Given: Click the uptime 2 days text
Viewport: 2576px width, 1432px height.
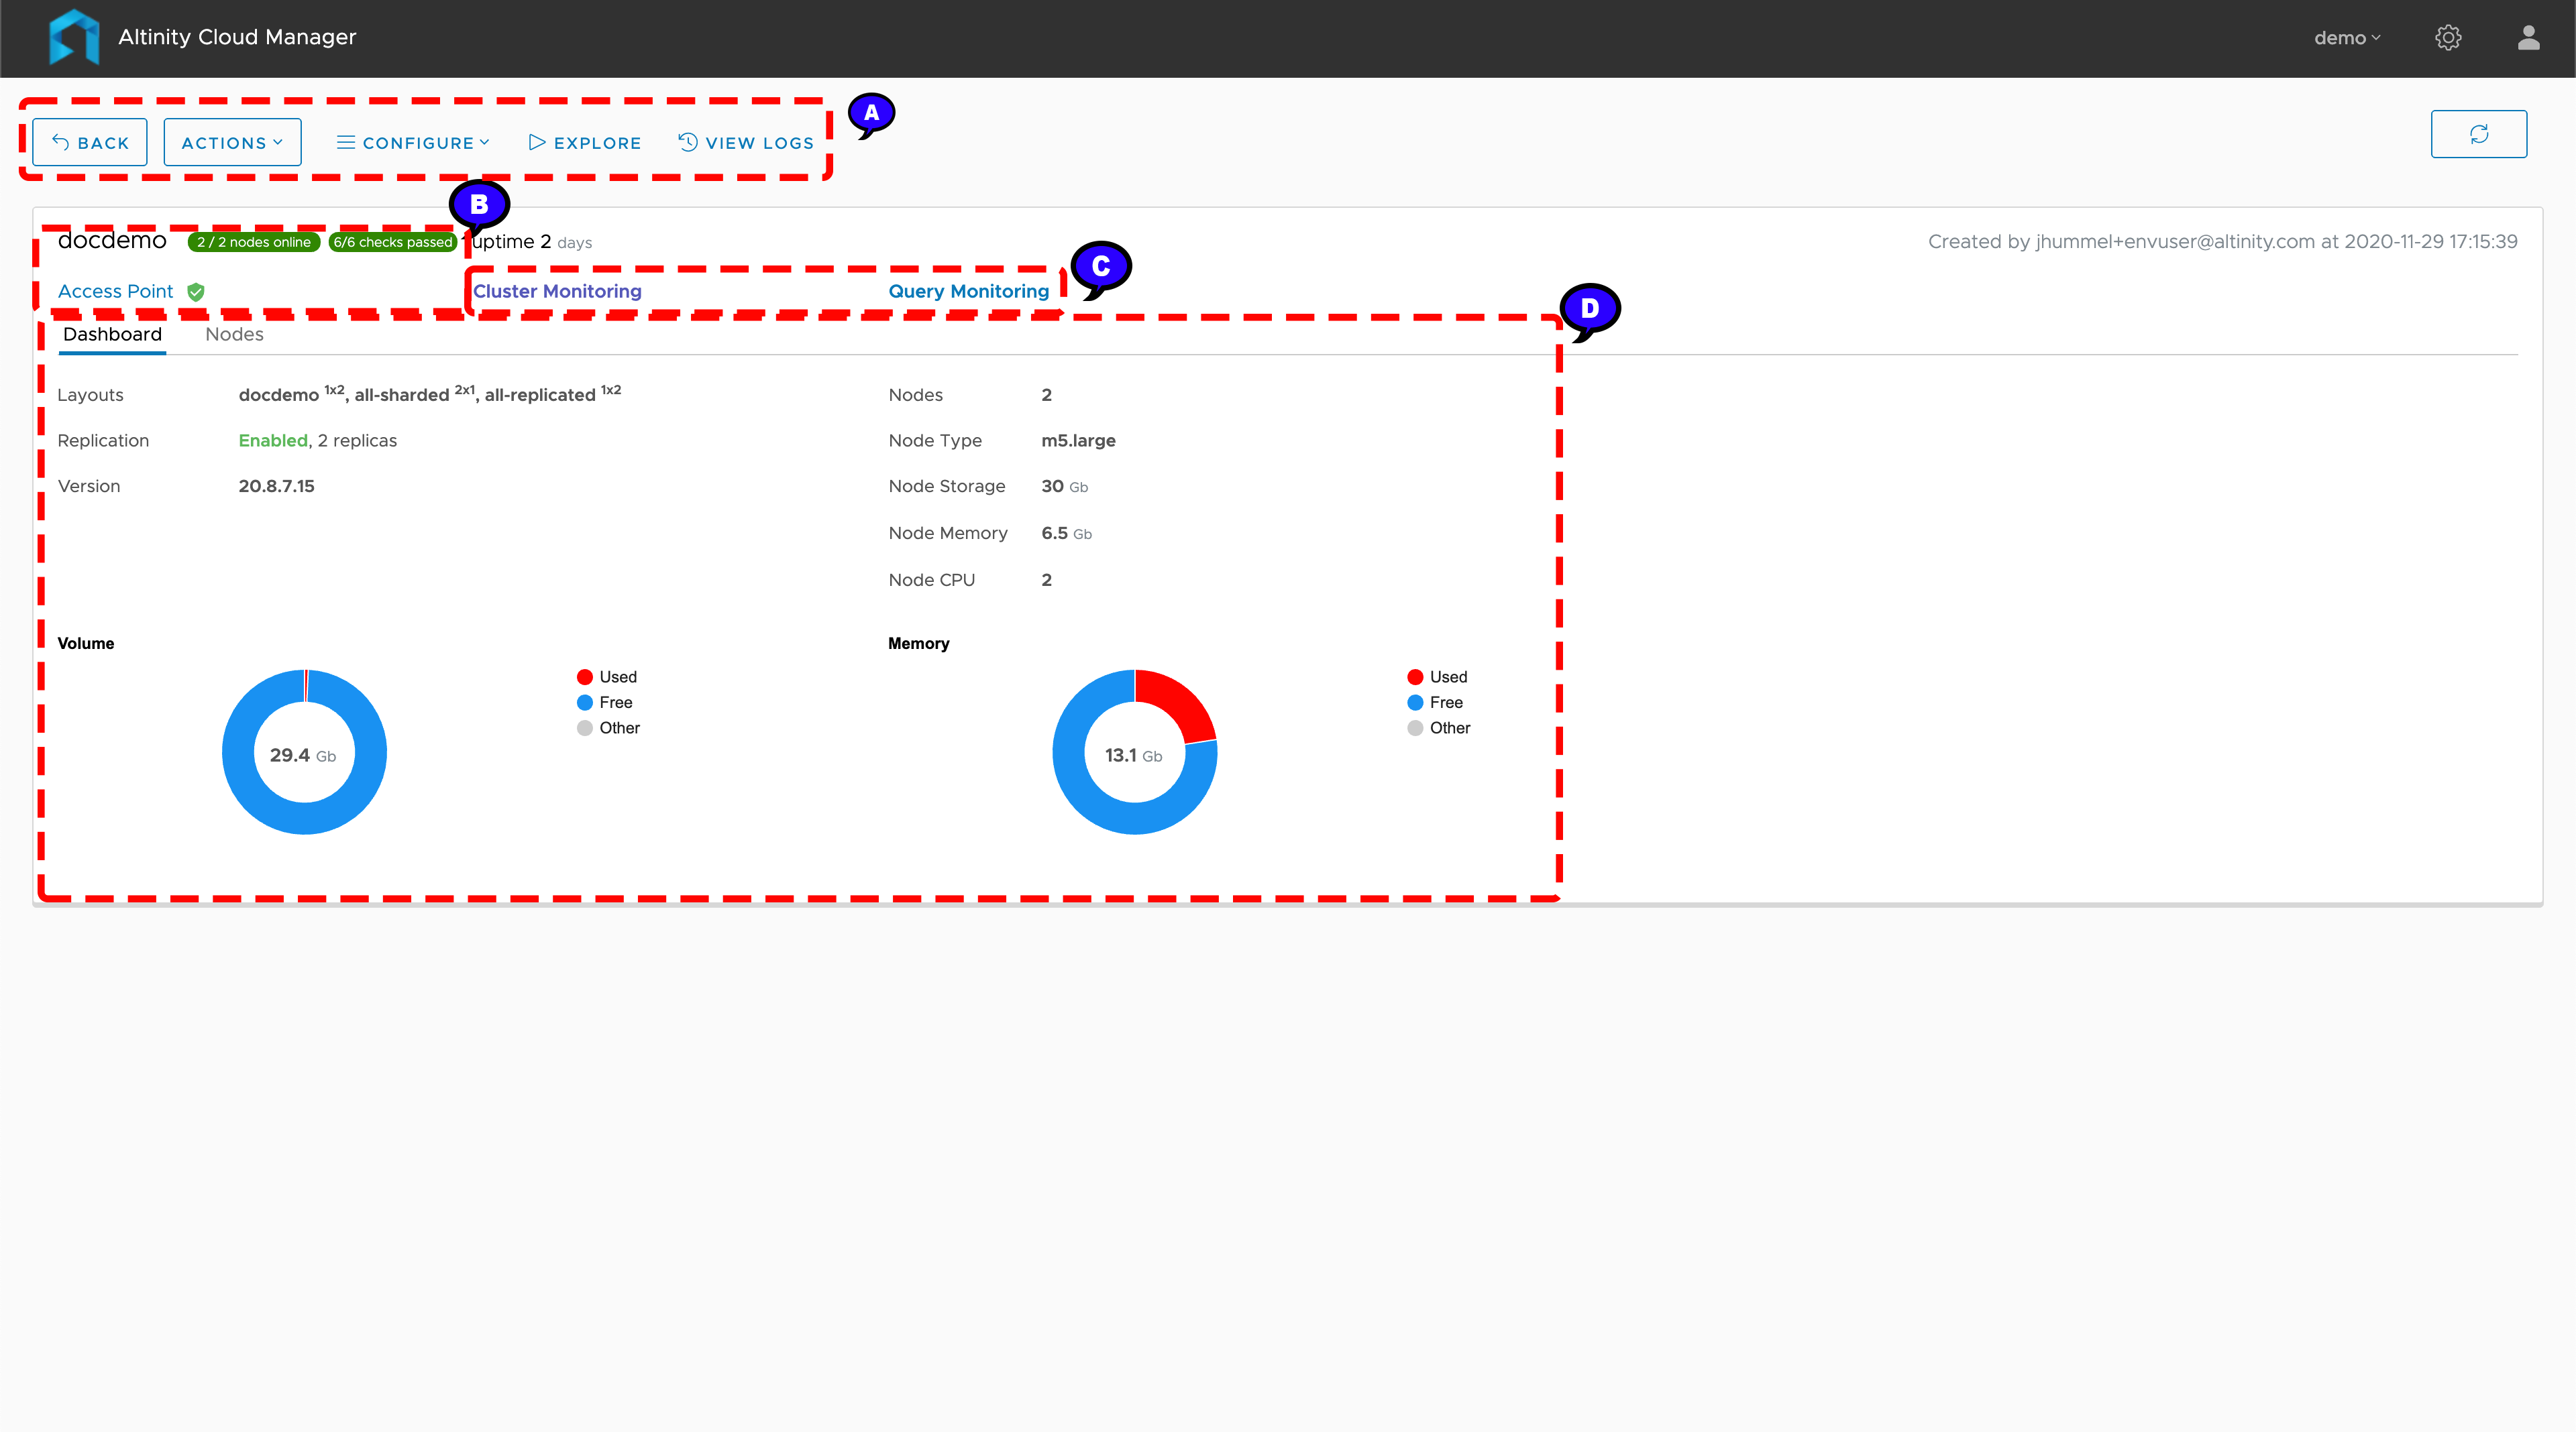Looking at the screenshot, I should [532, 242].
